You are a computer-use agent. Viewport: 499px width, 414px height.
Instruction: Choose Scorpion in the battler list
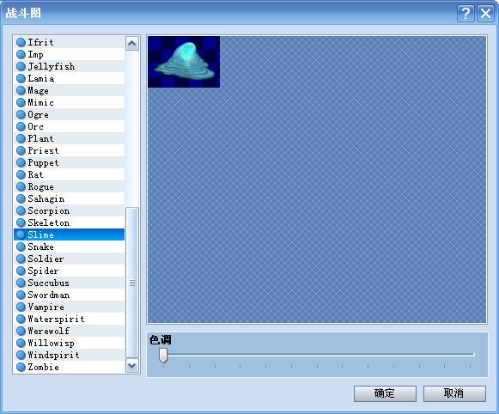(x=69, y=210)
